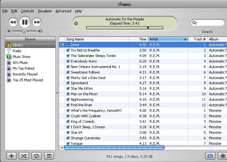Select Radio in the Source list

tap(17, 51)
